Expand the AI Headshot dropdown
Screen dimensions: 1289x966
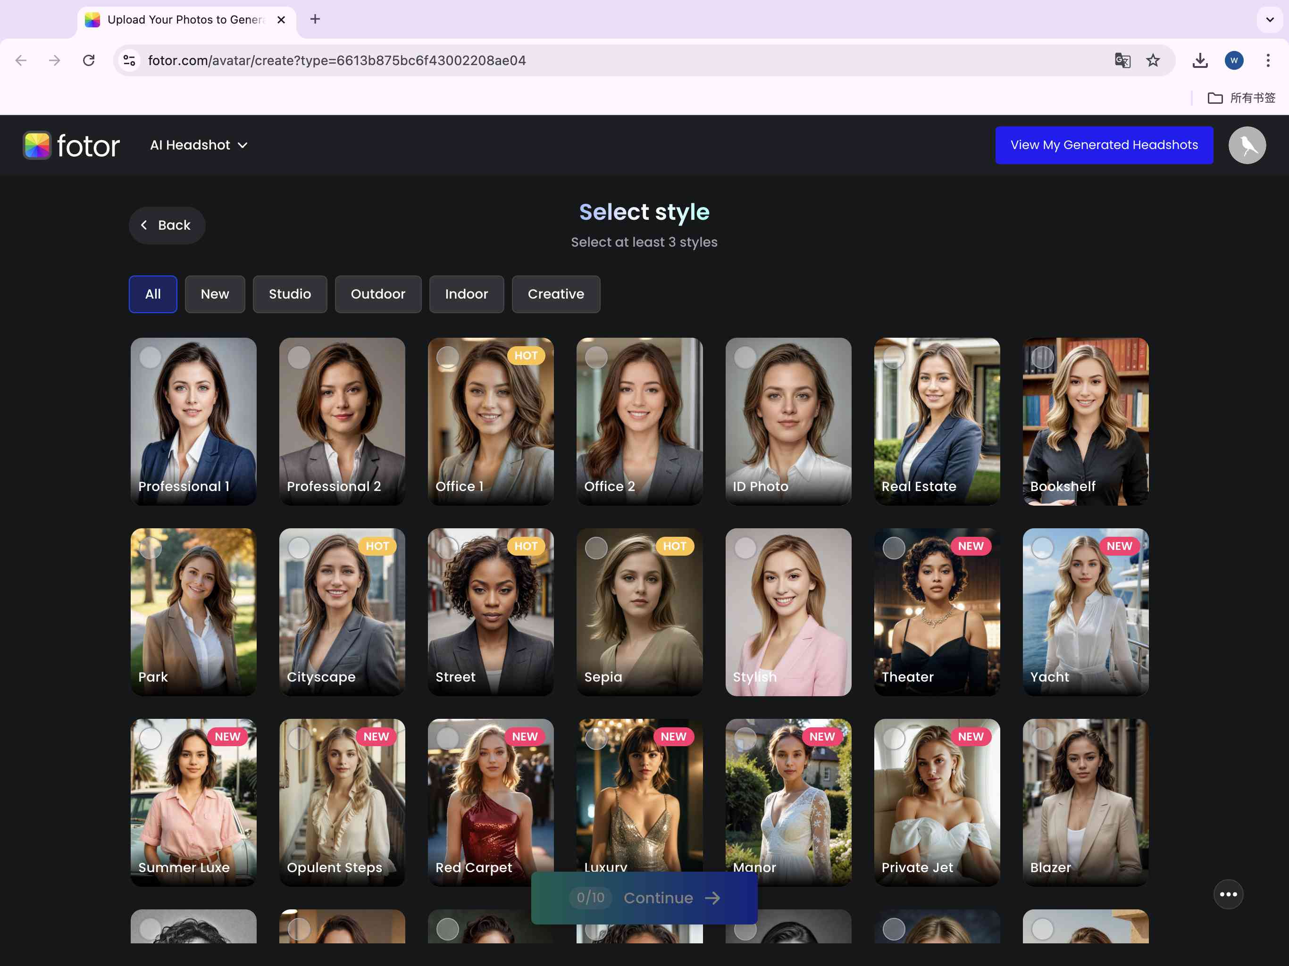(x=199, y=145)
